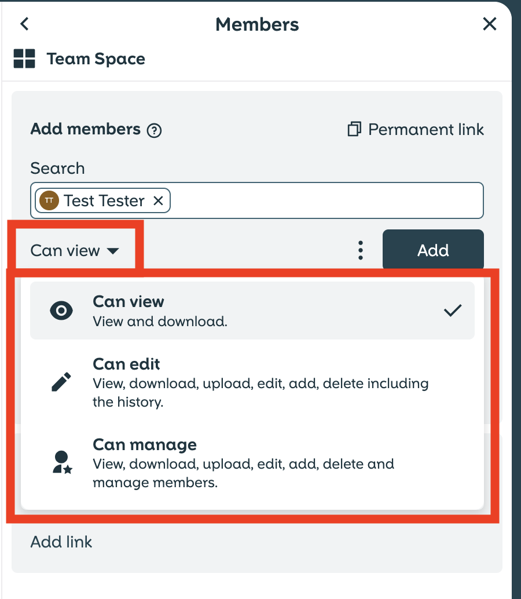Screen dimensions: 521x599
Task: Click the checkmark beside Can view
Action: (453, 311)
